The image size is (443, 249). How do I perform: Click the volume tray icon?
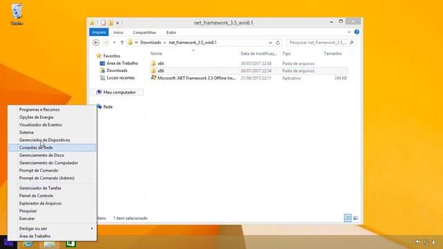click(x=435, y=243)
